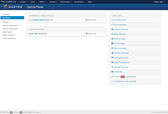Screen dimensions: 168x114
Task: Open the Users dropdown menu
Action: point(33,2)
